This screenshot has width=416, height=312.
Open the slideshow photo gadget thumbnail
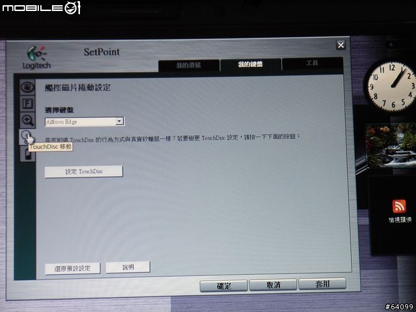point(390,145)
